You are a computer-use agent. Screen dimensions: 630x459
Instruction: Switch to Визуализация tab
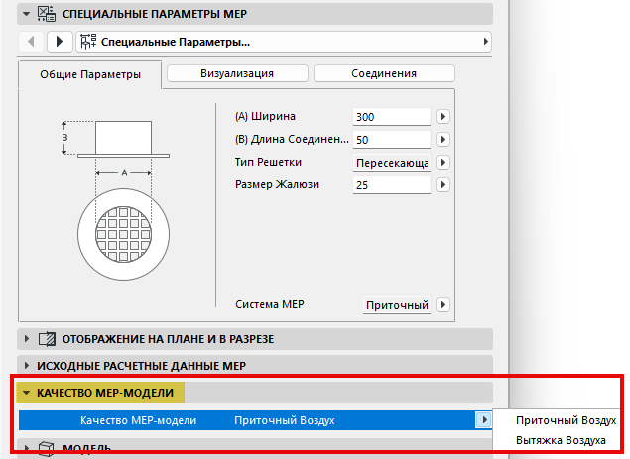pos(237,73)
